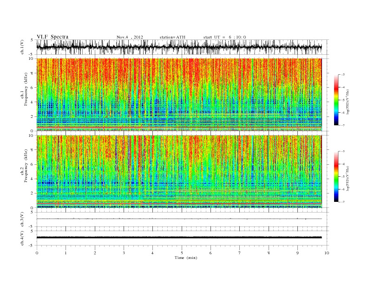Click the "5" tick on the time axis
The height and width of the screenshot is (284, 368).
click(x=182, y=253)
